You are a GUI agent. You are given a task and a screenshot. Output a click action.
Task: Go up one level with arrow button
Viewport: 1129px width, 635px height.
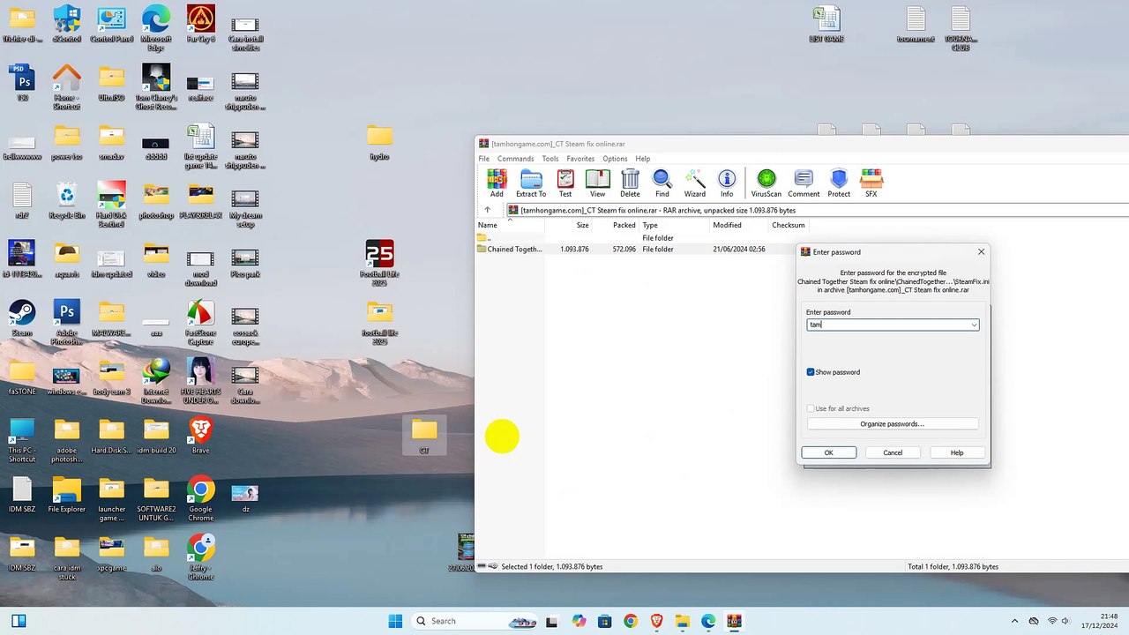487,210
